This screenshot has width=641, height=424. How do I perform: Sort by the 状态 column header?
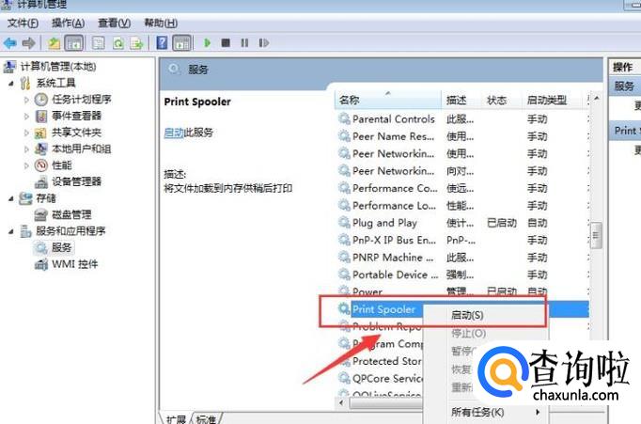(502, 100)
